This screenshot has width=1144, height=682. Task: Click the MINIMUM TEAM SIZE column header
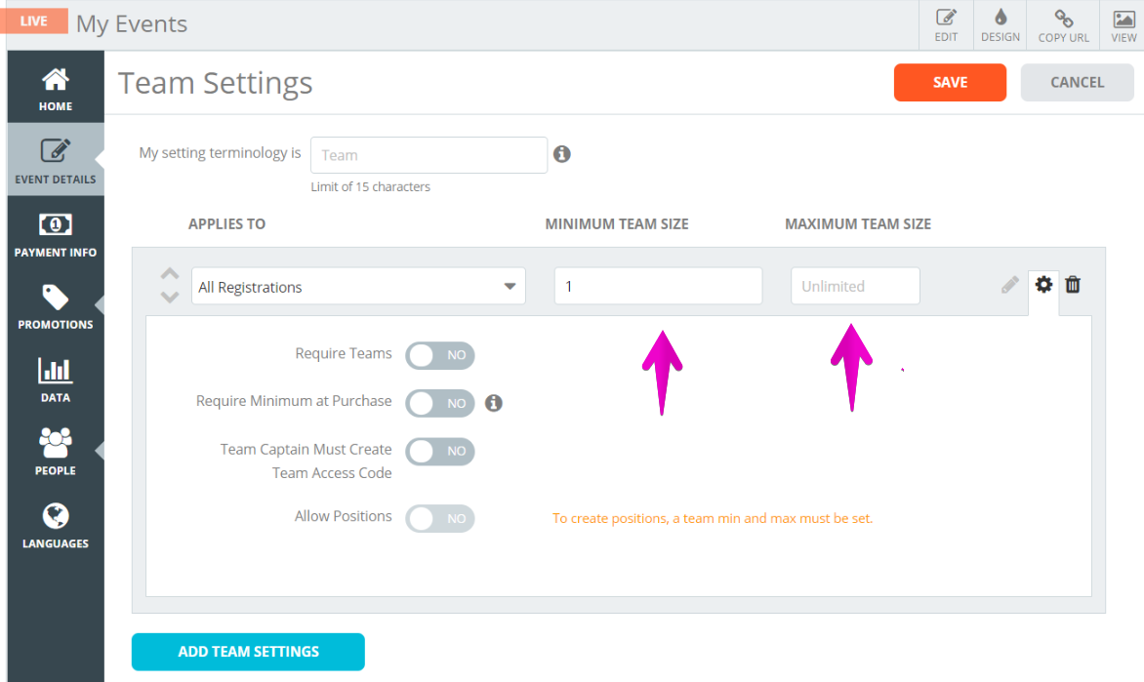617,224
